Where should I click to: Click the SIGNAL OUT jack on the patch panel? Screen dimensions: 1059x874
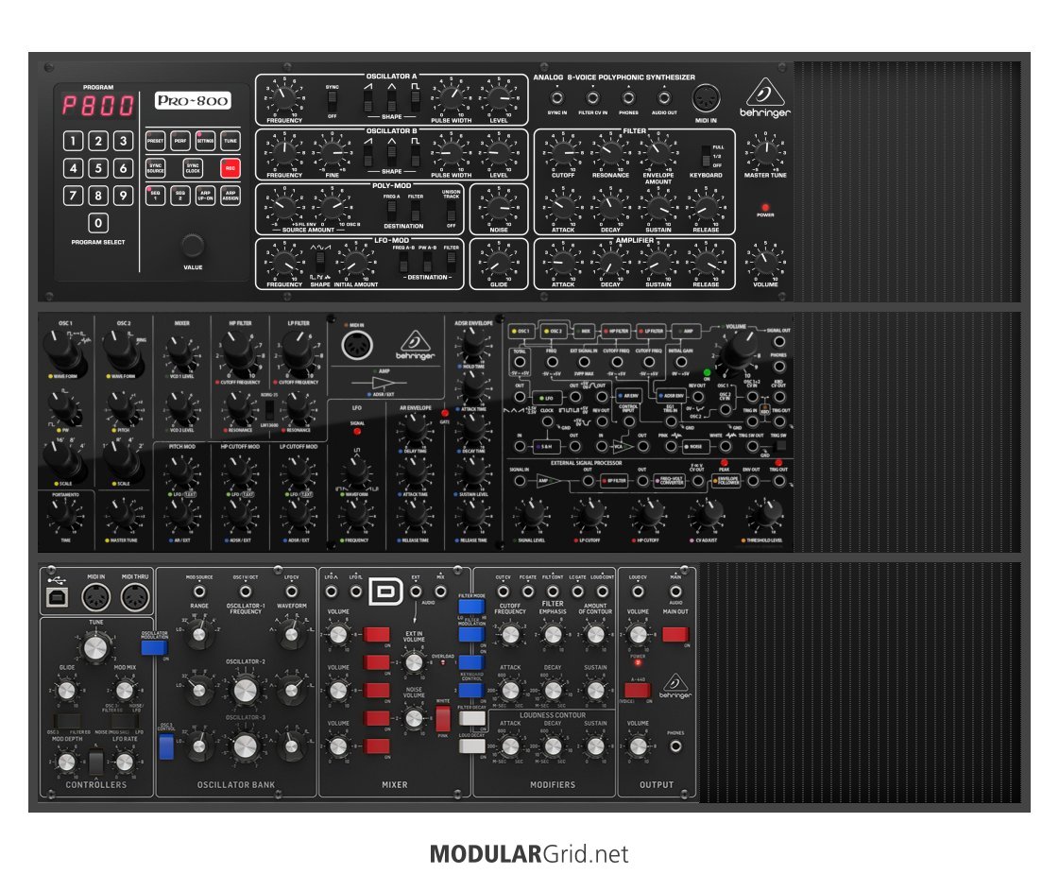[778, 341]
